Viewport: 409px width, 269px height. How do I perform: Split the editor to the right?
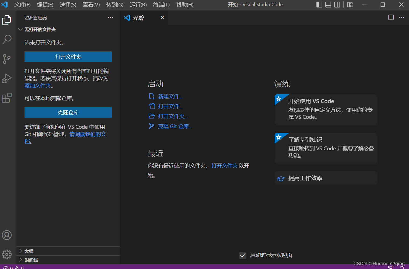pos(391,18)
